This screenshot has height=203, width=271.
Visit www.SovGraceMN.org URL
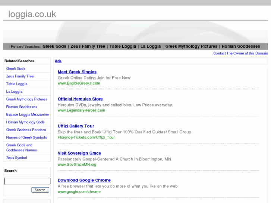pyautogui.click(x=77, y=165)
